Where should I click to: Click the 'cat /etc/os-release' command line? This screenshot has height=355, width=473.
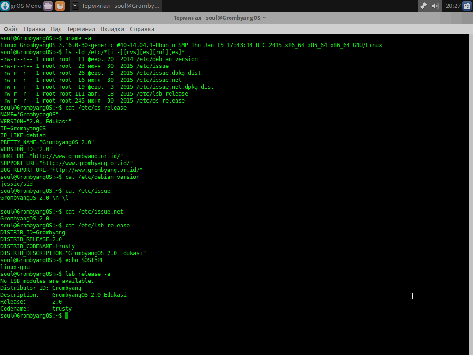pyautogui.click(x=63, y=108)
